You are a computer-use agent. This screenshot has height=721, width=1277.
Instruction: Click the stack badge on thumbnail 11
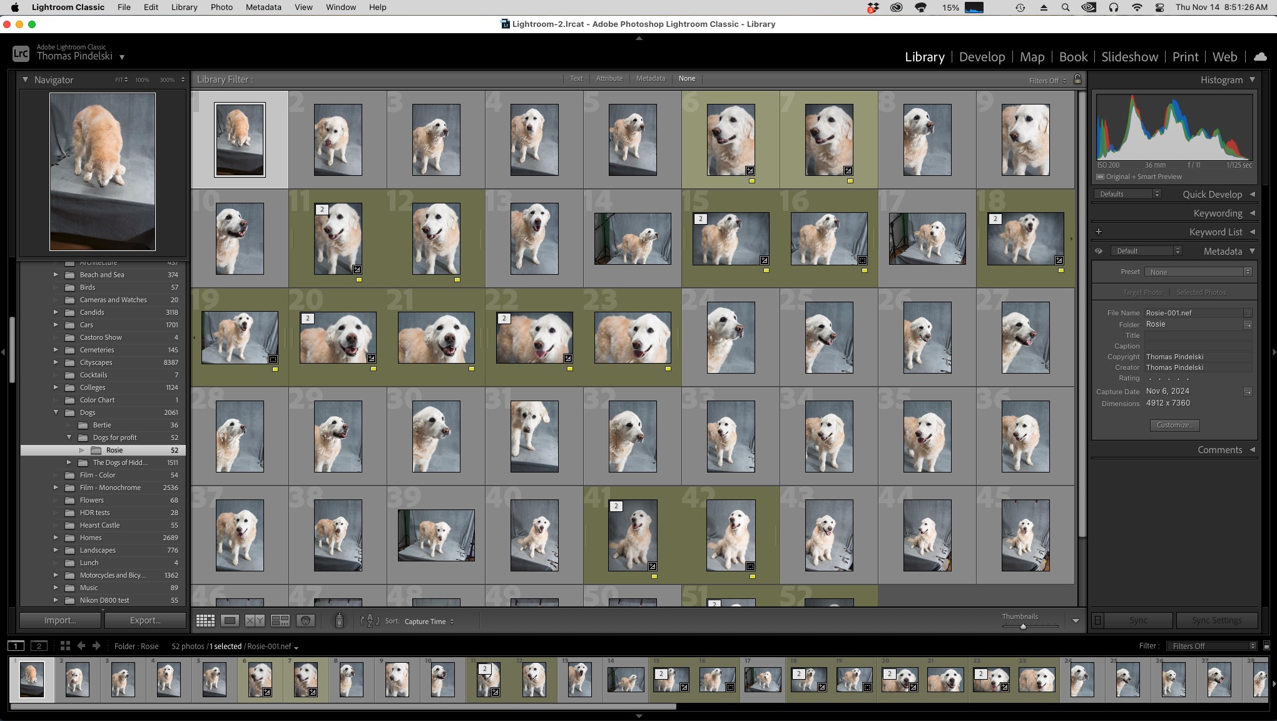pyautogui.click(x=322, y=210)
